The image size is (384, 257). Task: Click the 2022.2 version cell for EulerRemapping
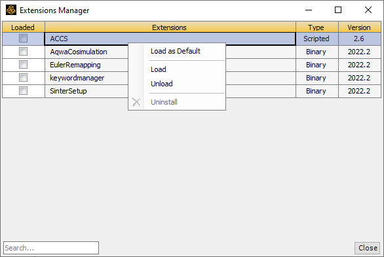click(x=360, y=65)
